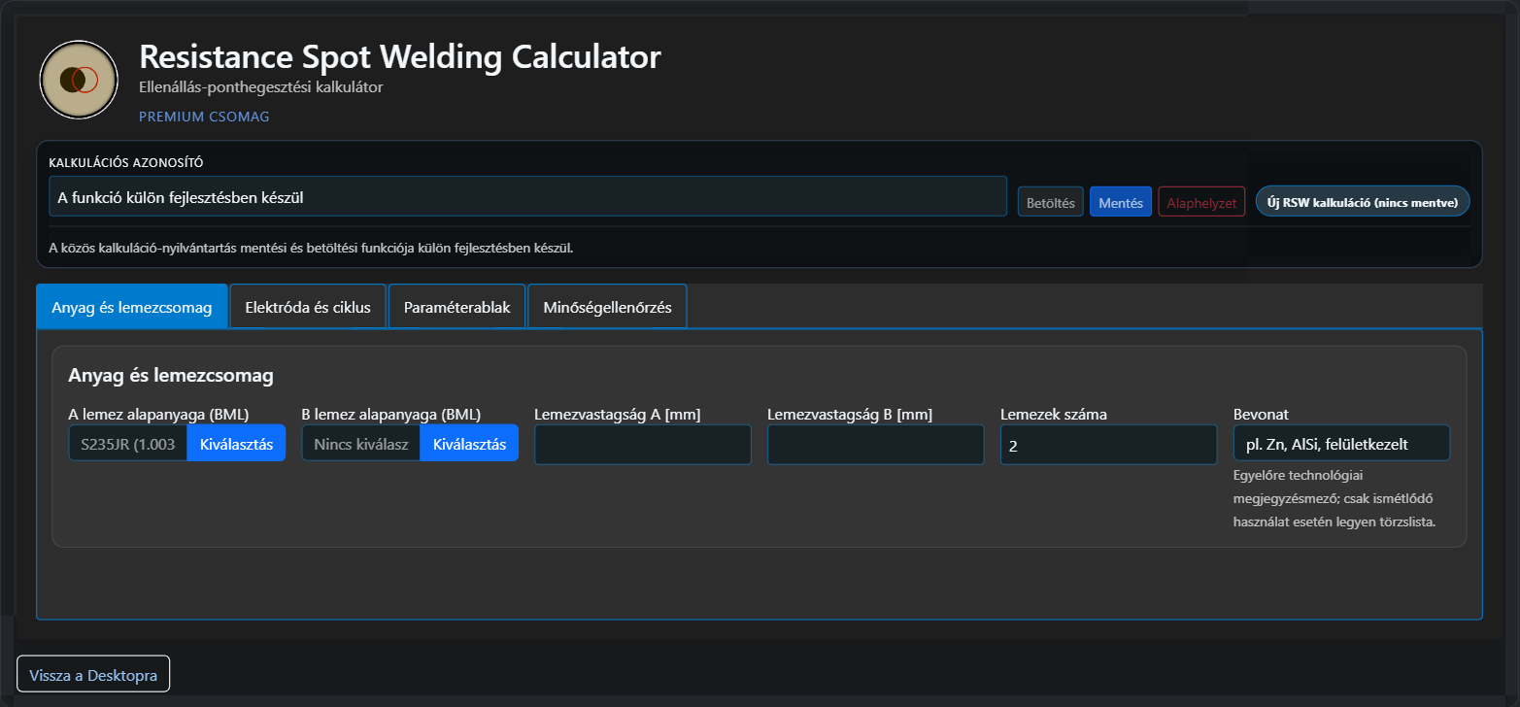Switch to the Elektróda és ciklus tab
This screenshot has width=1520, height=707.
(x=308, y=306)
